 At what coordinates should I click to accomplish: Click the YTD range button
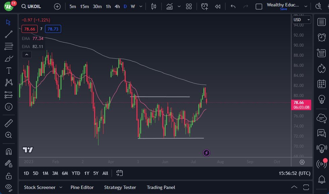point(76,173)
